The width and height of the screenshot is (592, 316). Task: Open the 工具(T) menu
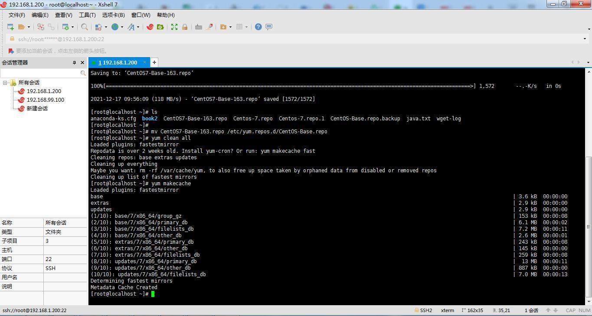point(87,15)
